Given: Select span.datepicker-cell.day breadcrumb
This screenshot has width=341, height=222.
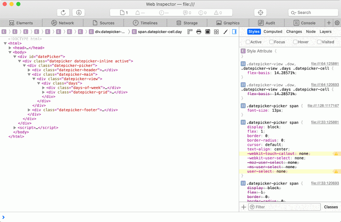Looking at the screenshot, I should tap(157, 32).
